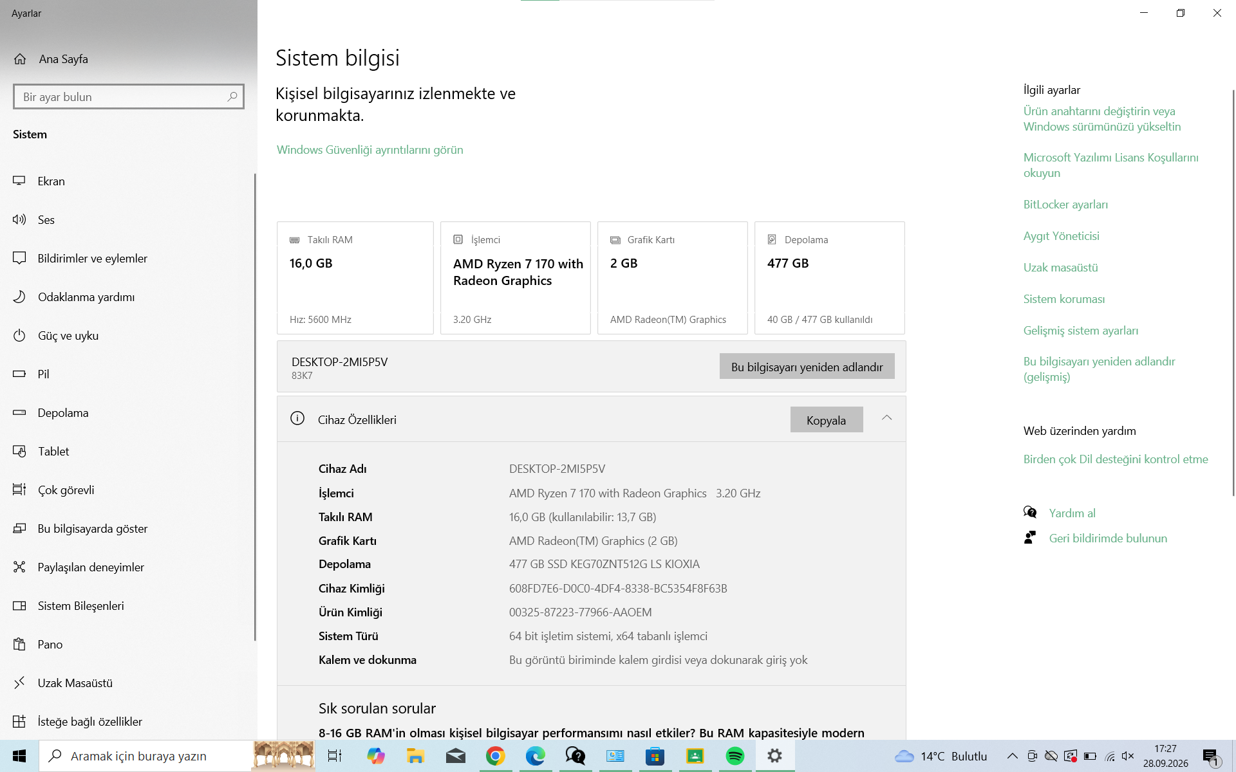Image resolution: width=1236 pixels, height=772 pixels.
Task: Click the search magnifier in settings box
Action: [x=232, y=96]
